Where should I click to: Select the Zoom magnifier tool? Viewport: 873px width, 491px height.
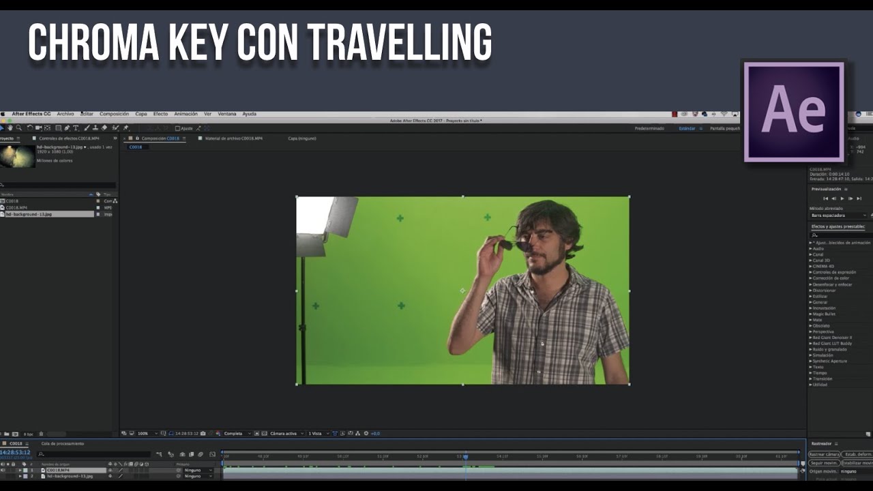tap(19, 128)
